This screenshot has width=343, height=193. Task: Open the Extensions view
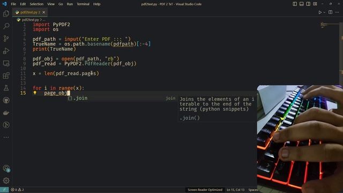pyautogui.click(x=6, y=76)
